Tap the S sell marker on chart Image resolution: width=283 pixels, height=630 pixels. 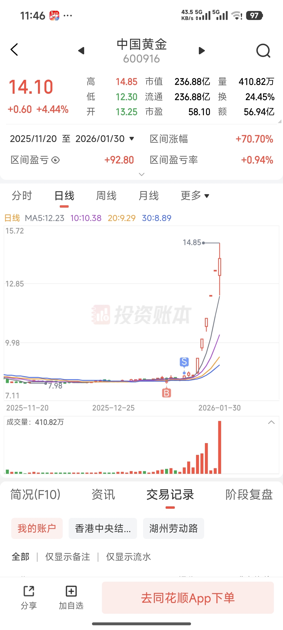pyautogui.click(x=184, y=362)
